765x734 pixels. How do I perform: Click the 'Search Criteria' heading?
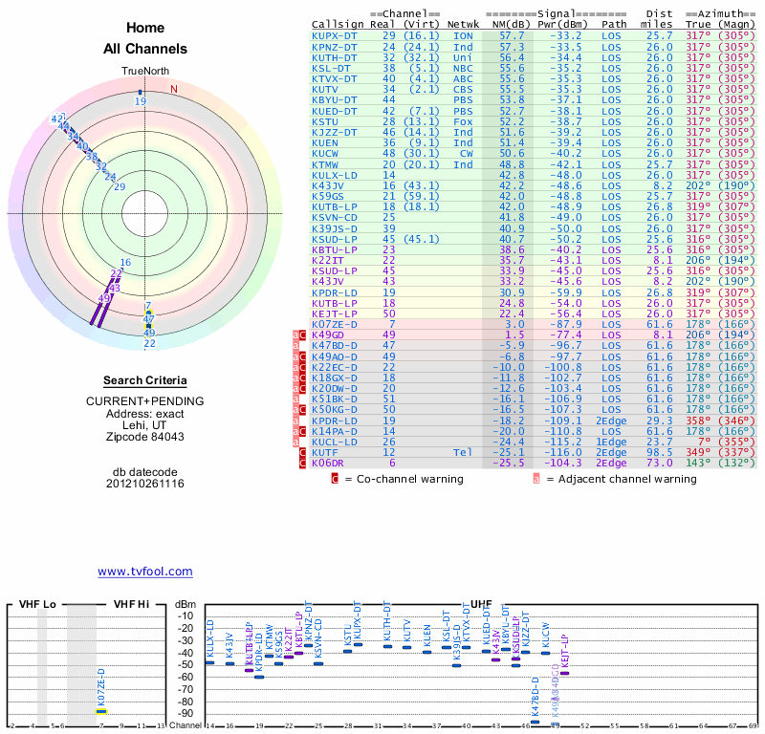point(145,380)
